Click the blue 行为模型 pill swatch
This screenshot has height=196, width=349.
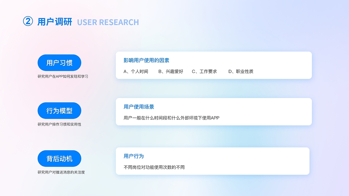point(59,111)
